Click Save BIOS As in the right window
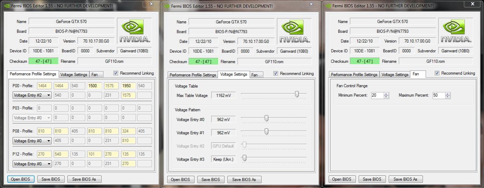 coord(405,179)
